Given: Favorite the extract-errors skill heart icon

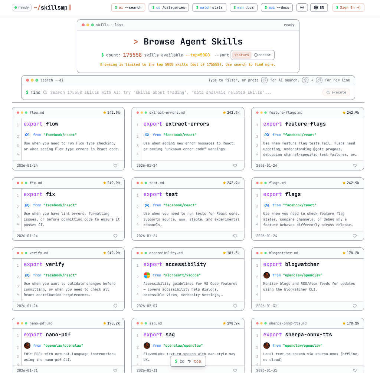Looking at the screenshot, I should coord(235,166).
